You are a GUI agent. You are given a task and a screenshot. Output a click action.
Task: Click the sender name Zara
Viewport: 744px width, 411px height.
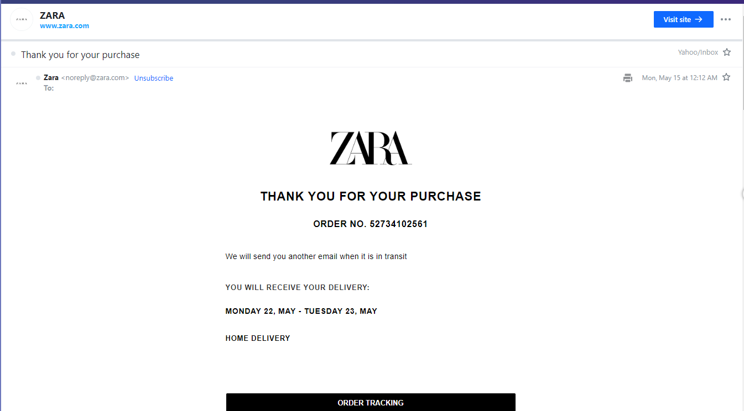pos(51,78)
